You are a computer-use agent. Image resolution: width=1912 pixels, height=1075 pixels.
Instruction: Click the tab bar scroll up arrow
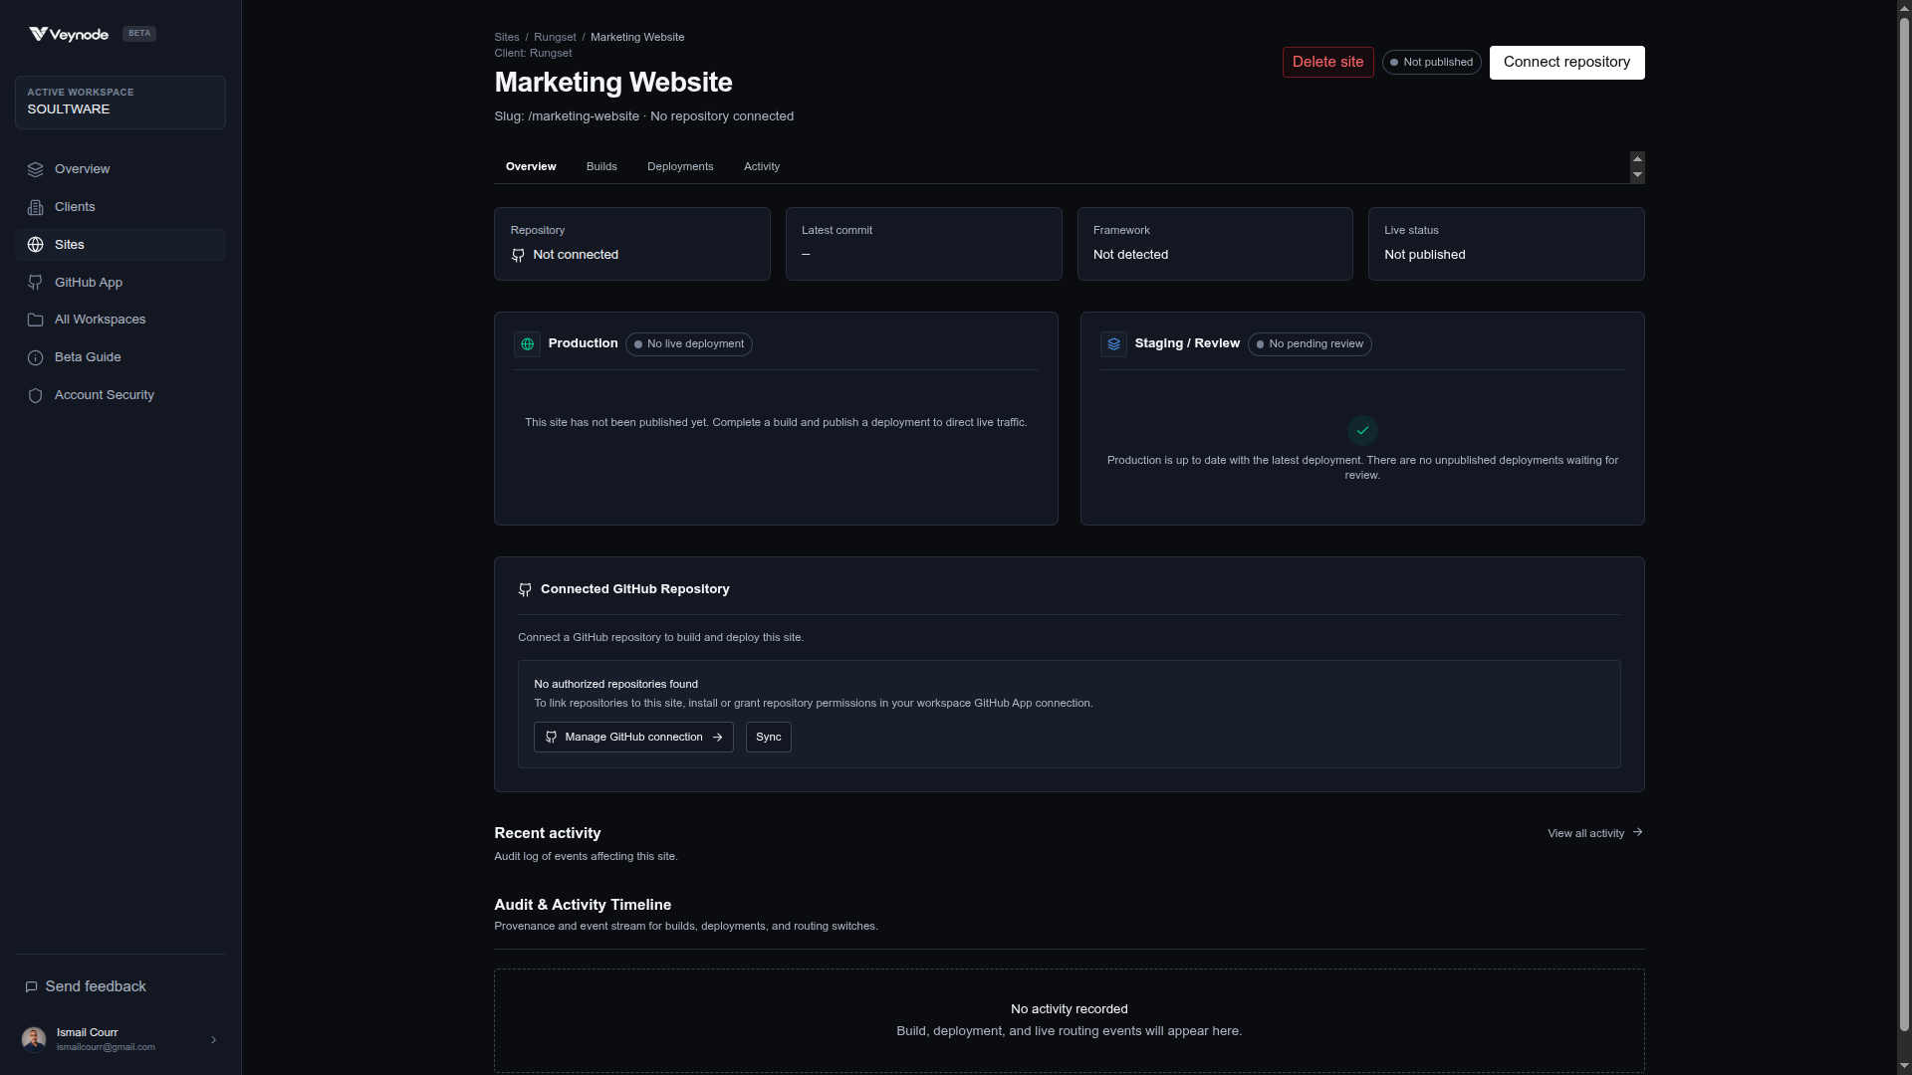[1637, 159]
